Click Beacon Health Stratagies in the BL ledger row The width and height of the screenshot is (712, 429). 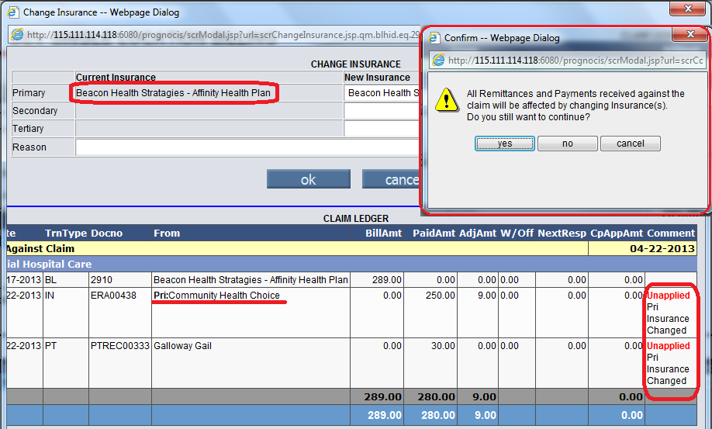pos(251,280)
